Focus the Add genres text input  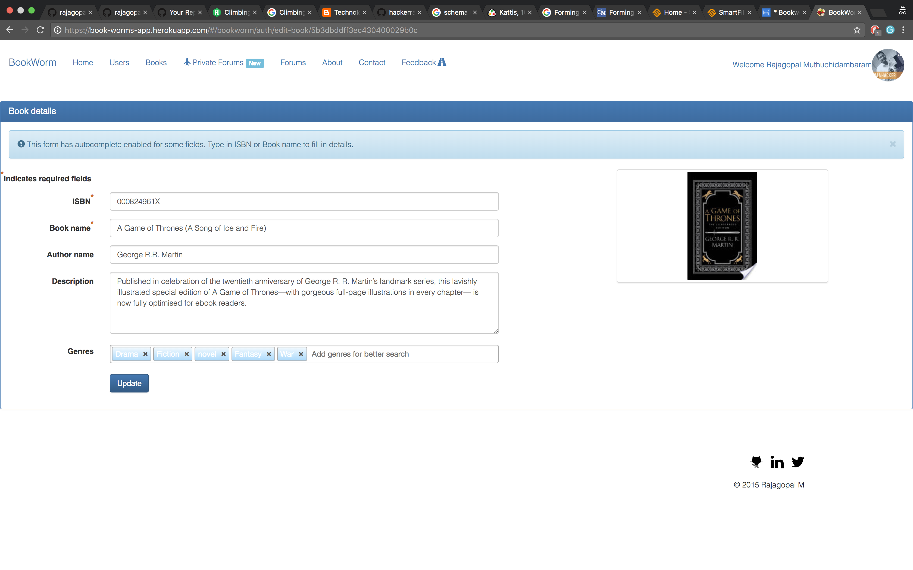pos(402,354)
